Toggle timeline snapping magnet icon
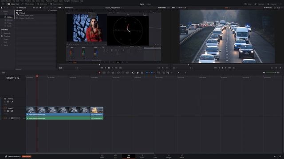The height and width of the screenshot is (159, 284). tap(133, 72)
